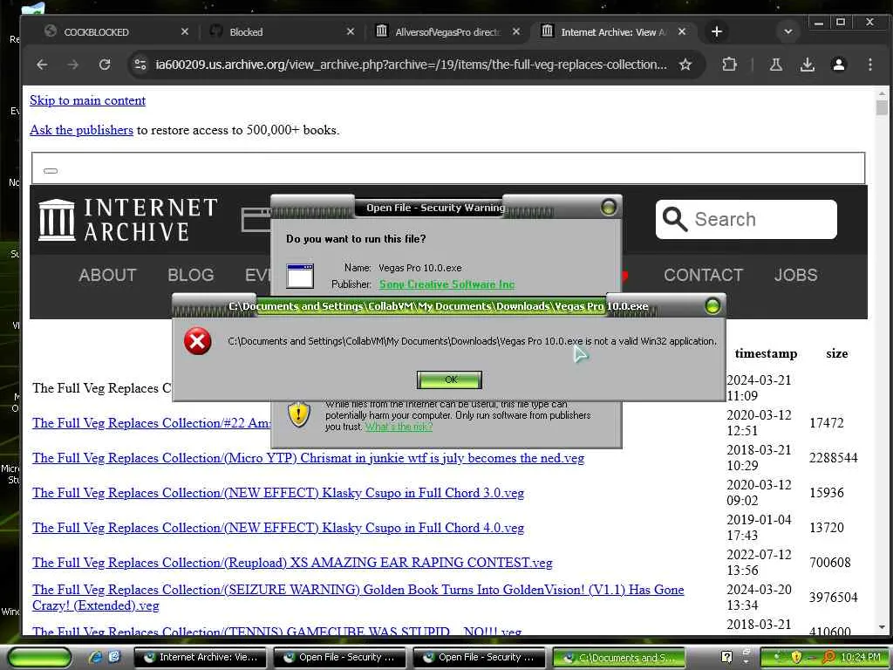The width and height of the screenshot is (893, 670).
Task: Close the GitHub Blocked tab
Action: pyautogui.click(x=351, y=32)
